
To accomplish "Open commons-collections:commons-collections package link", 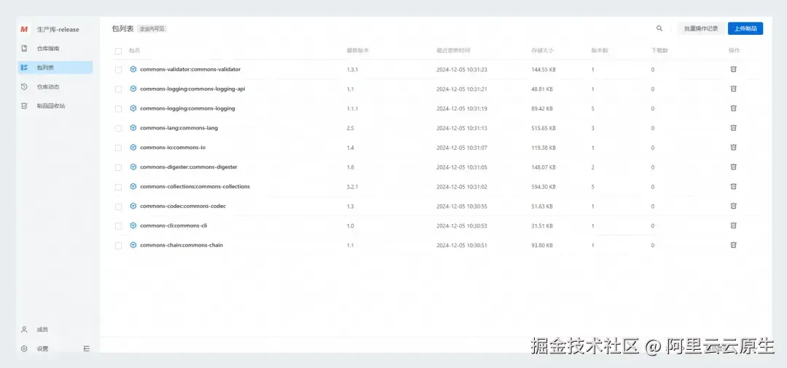I will click(195, 186).
